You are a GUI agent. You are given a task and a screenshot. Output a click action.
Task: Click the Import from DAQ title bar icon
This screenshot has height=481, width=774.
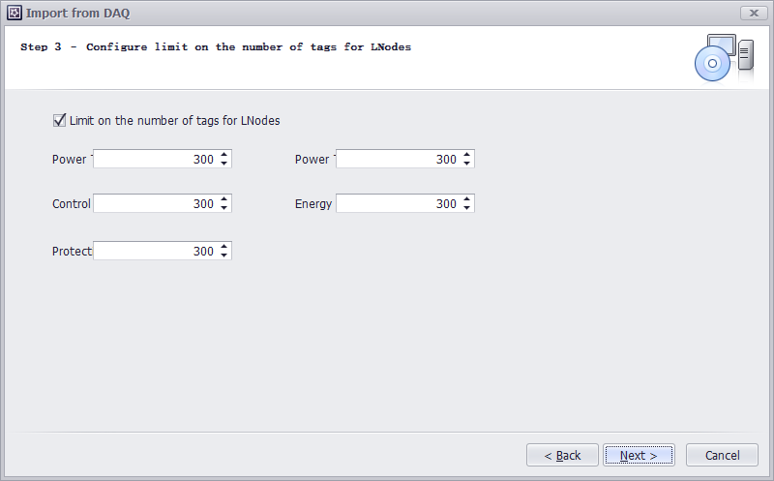tap(14, 13)
